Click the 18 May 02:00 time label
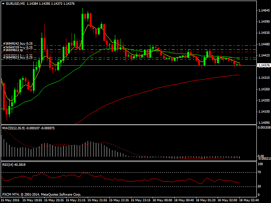This screenshot has height=203, width=271. [227, 200]
